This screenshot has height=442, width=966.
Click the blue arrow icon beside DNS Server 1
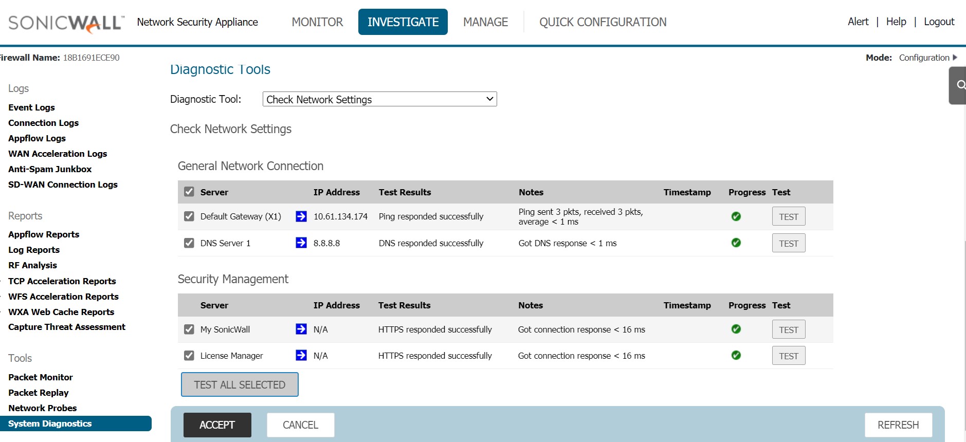click(301, 243)
